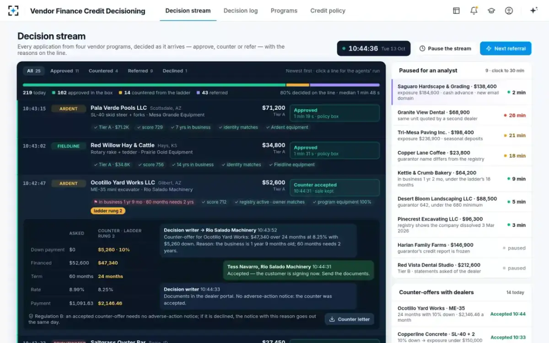Open Saguaro Hardscape & Grading referral
Screen dimensions: 549x343
(x=462, y=92)
